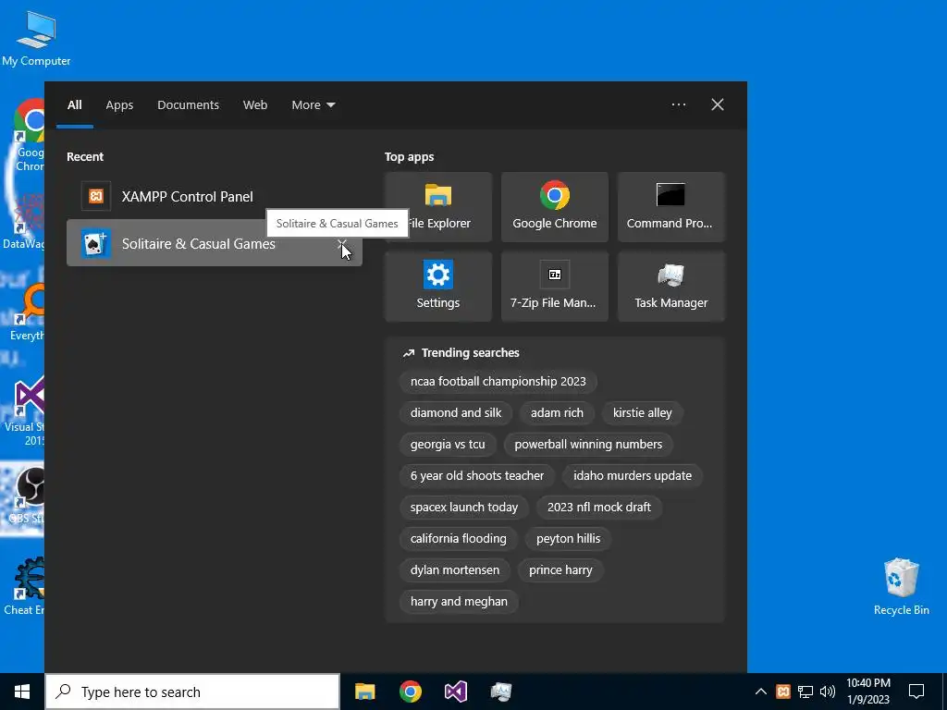
Task: Open Google Chrome top app tile
Action: click(x=555, y=207)
